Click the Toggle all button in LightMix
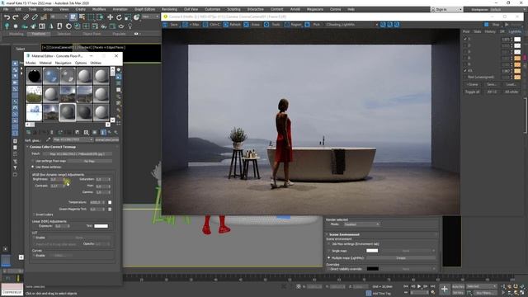The width and height of the screenshot is (528, 297). (x=472, y=92)
